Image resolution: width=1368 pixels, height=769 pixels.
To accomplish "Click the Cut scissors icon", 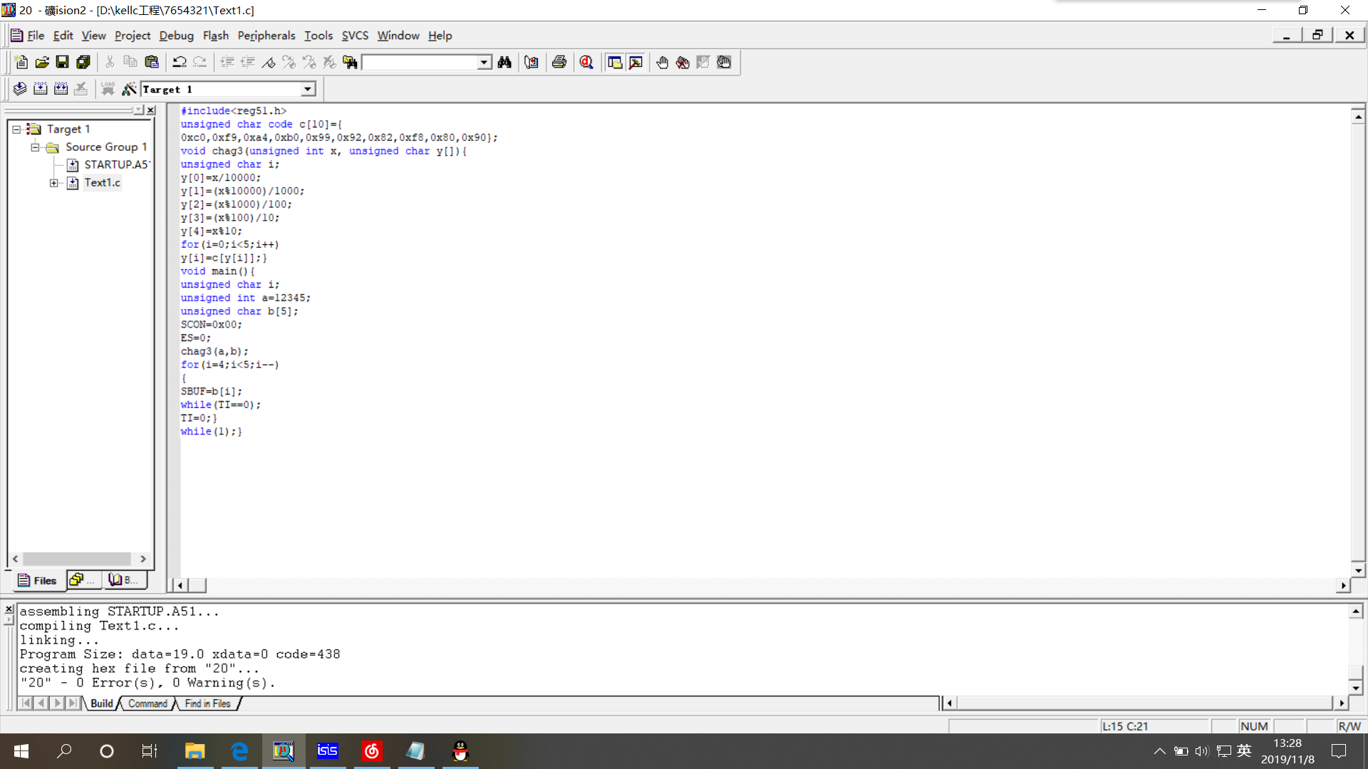I will click(110, 63).
